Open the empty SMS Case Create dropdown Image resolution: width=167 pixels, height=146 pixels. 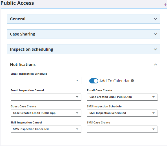(x=122, y=129)
